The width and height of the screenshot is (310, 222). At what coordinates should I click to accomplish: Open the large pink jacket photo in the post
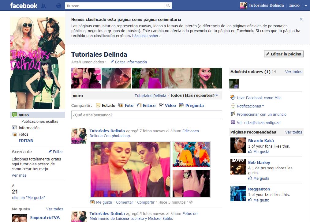click(130, 169)
